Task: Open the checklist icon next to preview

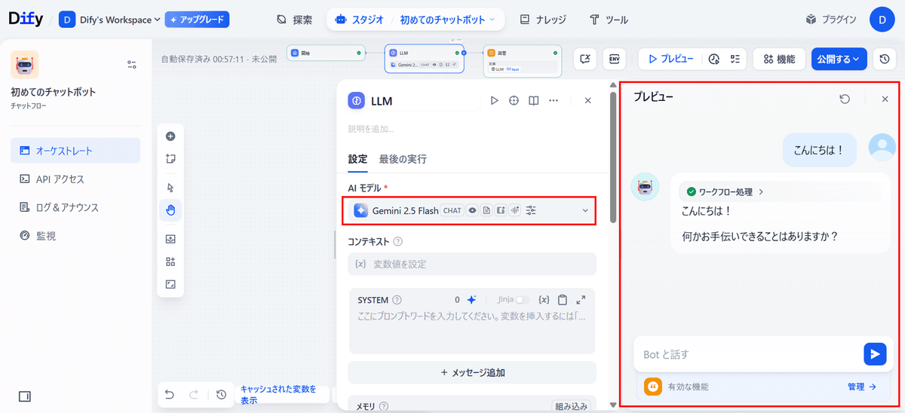Action: point(736,59)
